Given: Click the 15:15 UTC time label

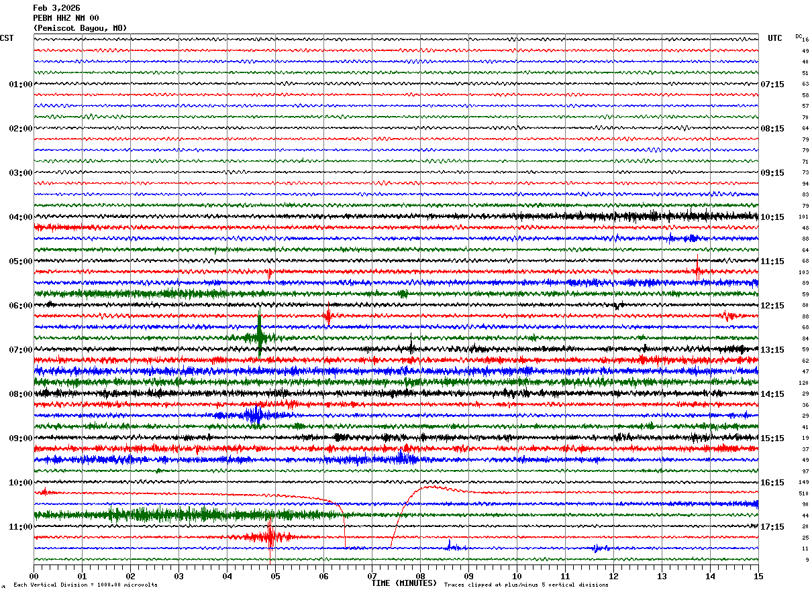Looking at the screenshot, I should 772,438.
